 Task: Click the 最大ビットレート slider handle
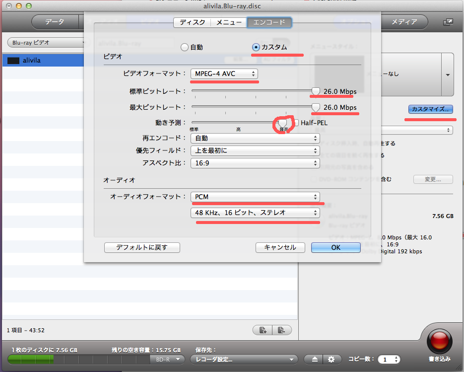[316, 107]
